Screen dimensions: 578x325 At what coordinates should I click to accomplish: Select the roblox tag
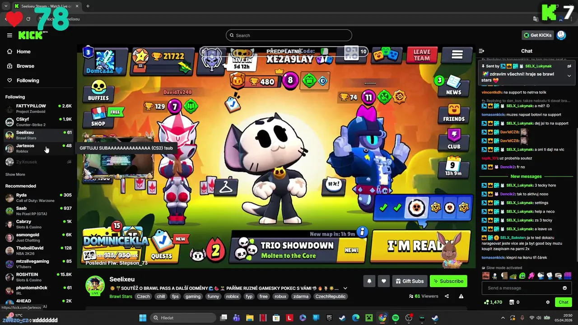coord(233,297)
